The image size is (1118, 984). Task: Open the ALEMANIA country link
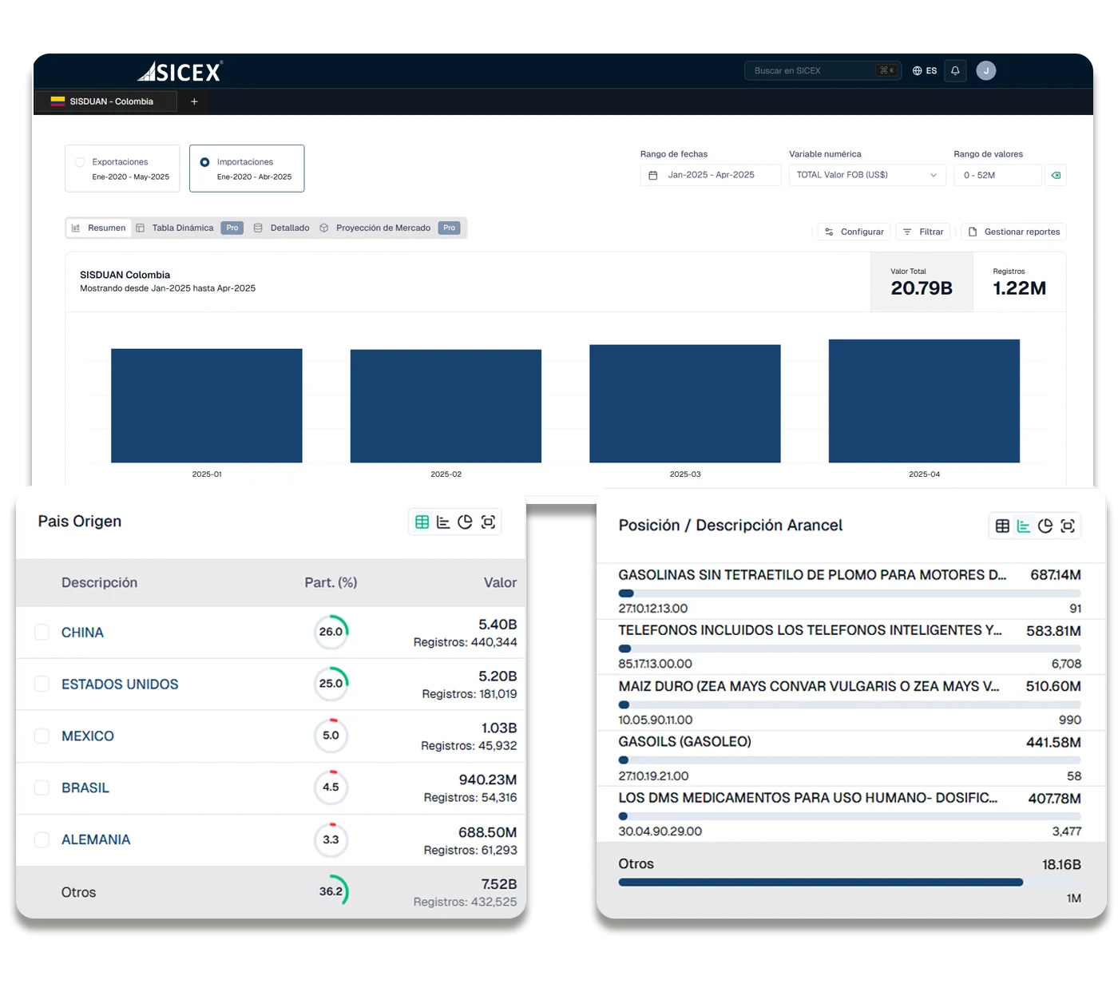(96, 840)
